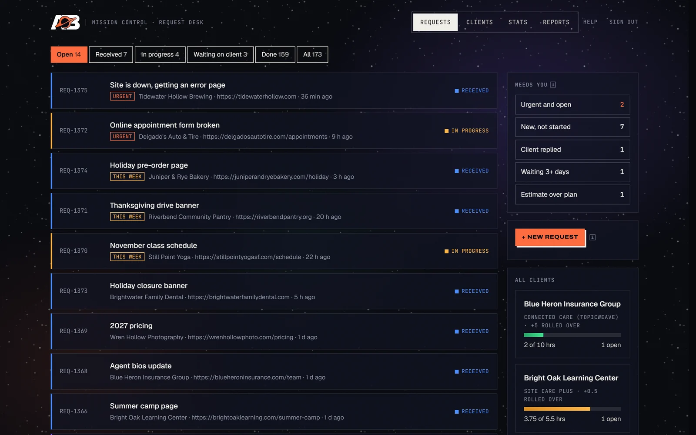Show All 173 requests
Viewport: 696px width, 435px height.
pyautogui.click(x=312, y=54)
